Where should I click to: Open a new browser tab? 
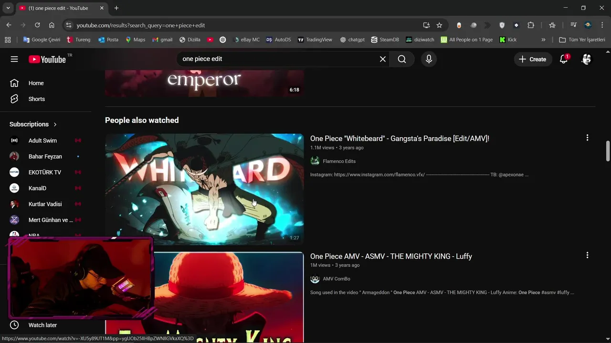116,8
